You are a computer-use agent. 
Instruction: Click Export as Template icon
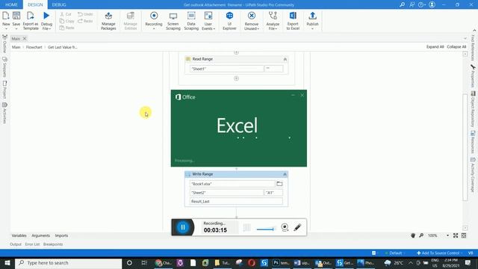[x=31, y=16]
